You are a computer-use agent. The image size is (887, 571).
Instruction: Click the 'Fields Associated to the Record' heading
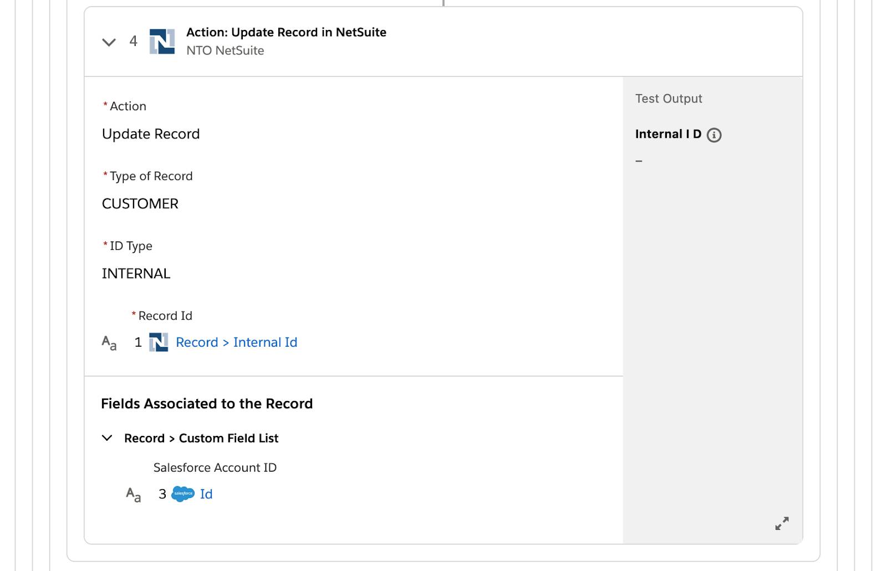207,404
